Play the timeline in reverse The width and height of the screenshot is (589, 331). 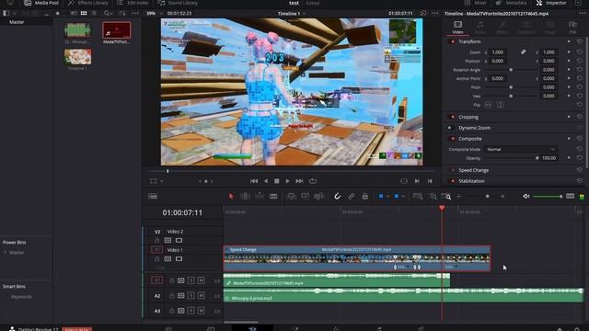[266, 181]
